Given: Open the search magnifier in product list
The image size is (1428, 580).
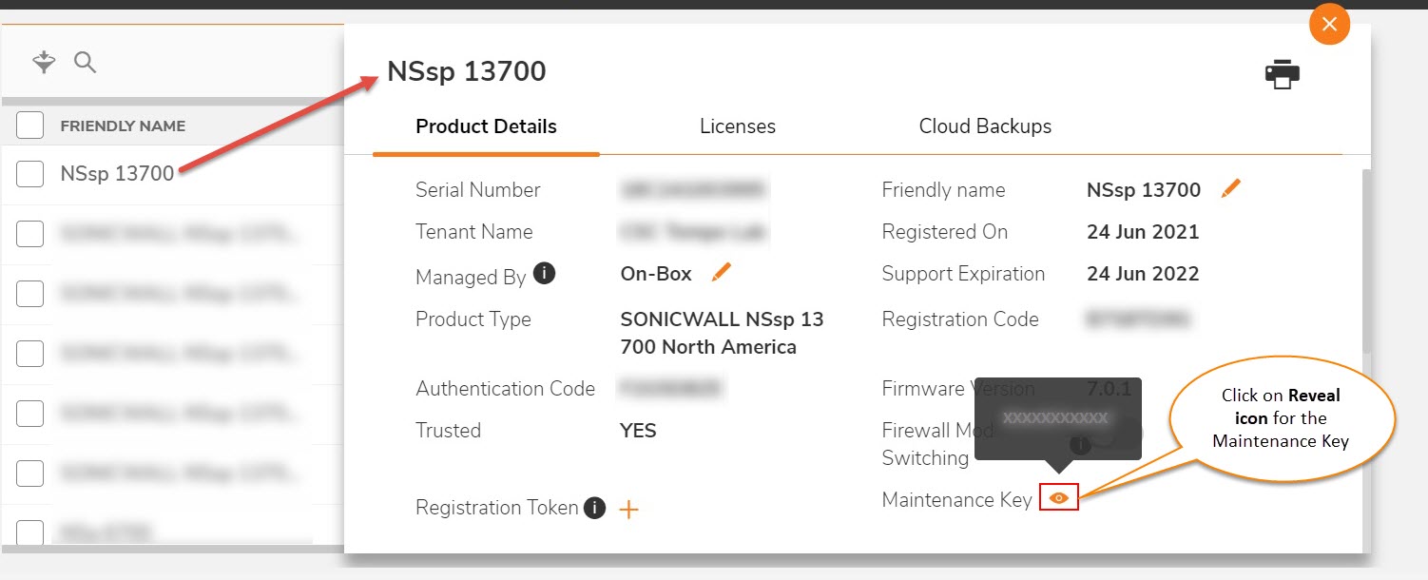Looking at the screenshot, I should (x=86, y=63).
